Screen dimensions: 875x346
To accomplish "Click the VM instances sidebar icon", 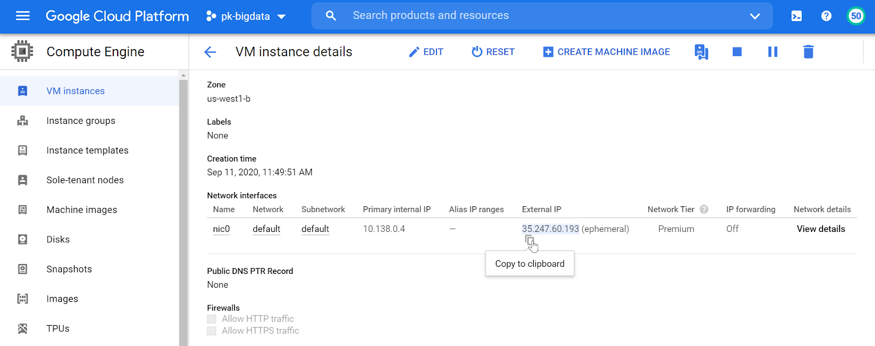I will click(x=22, y=91).
